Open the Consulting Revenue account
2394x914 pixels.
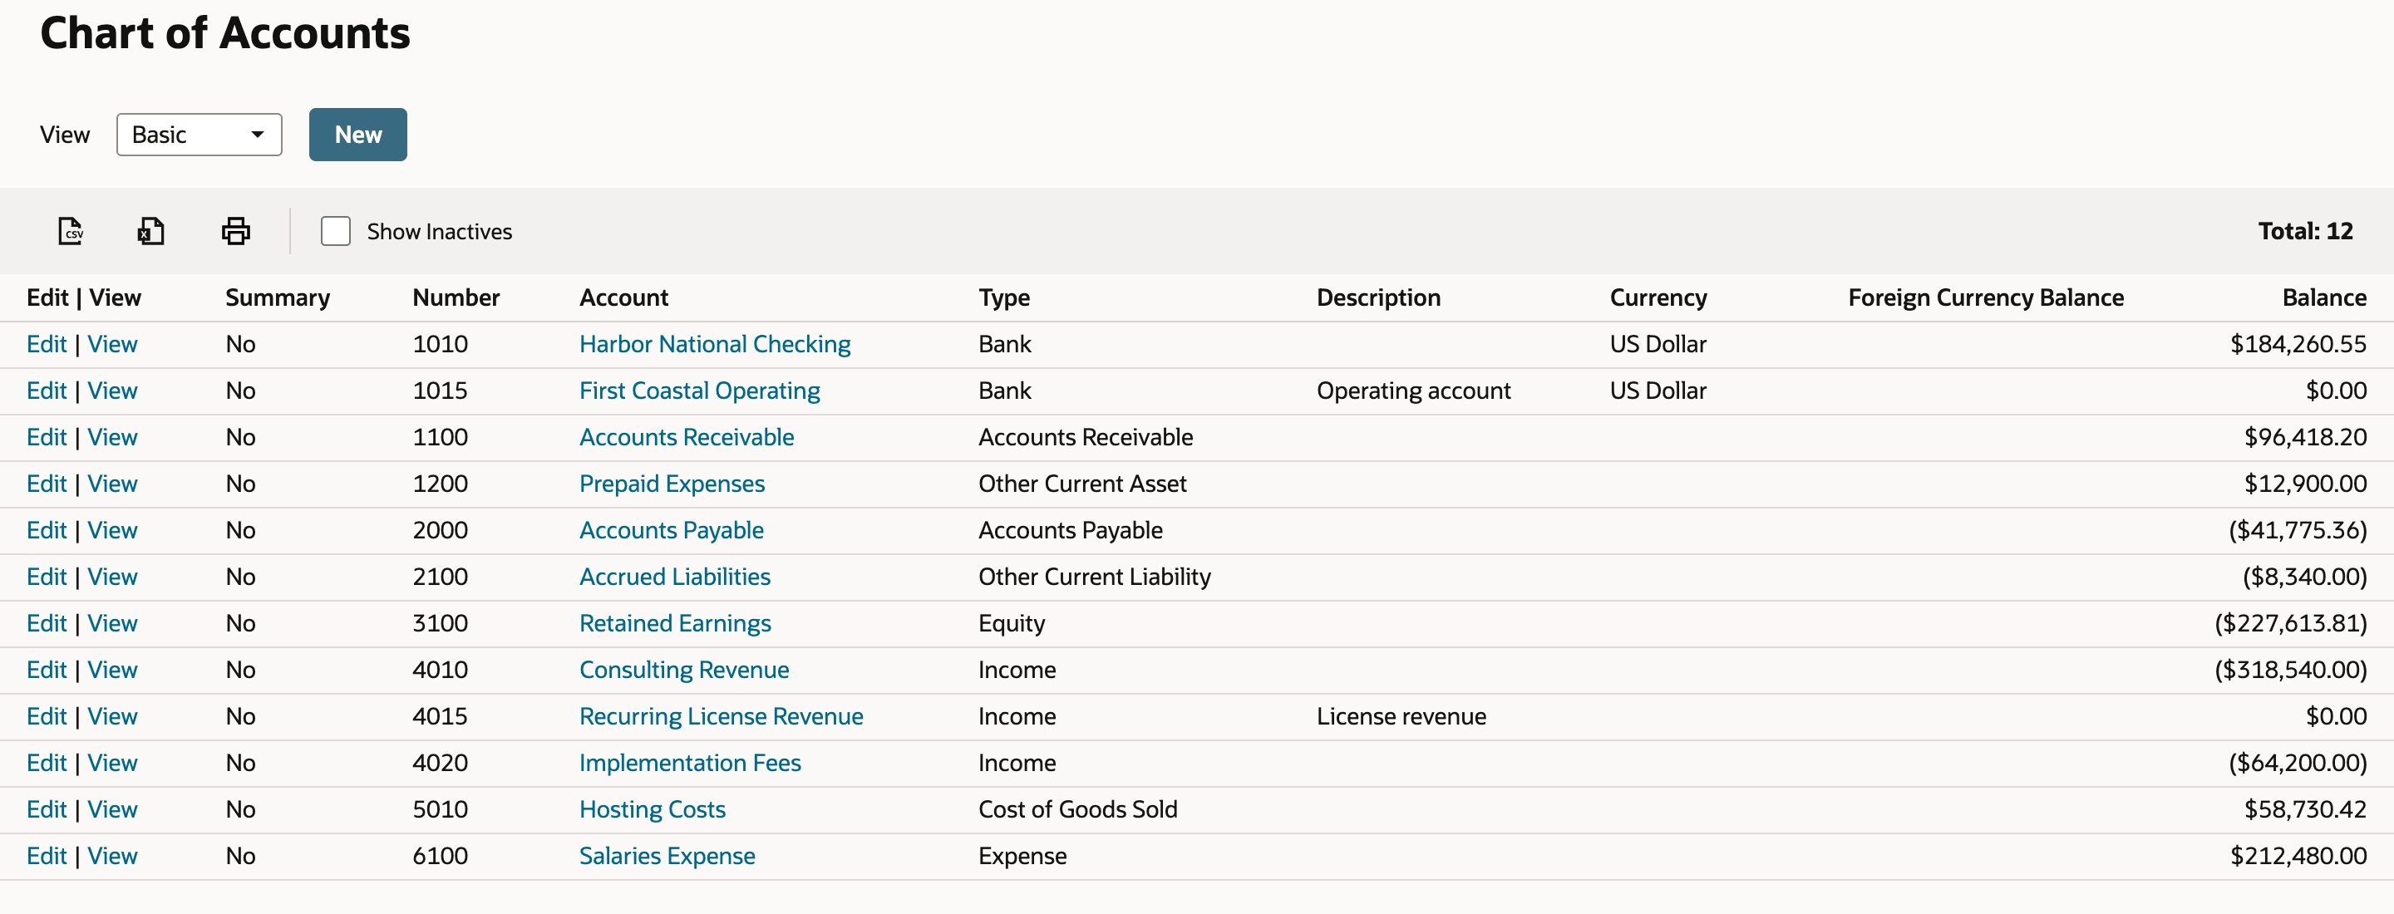pyautogui.click(x=684, y=670)
